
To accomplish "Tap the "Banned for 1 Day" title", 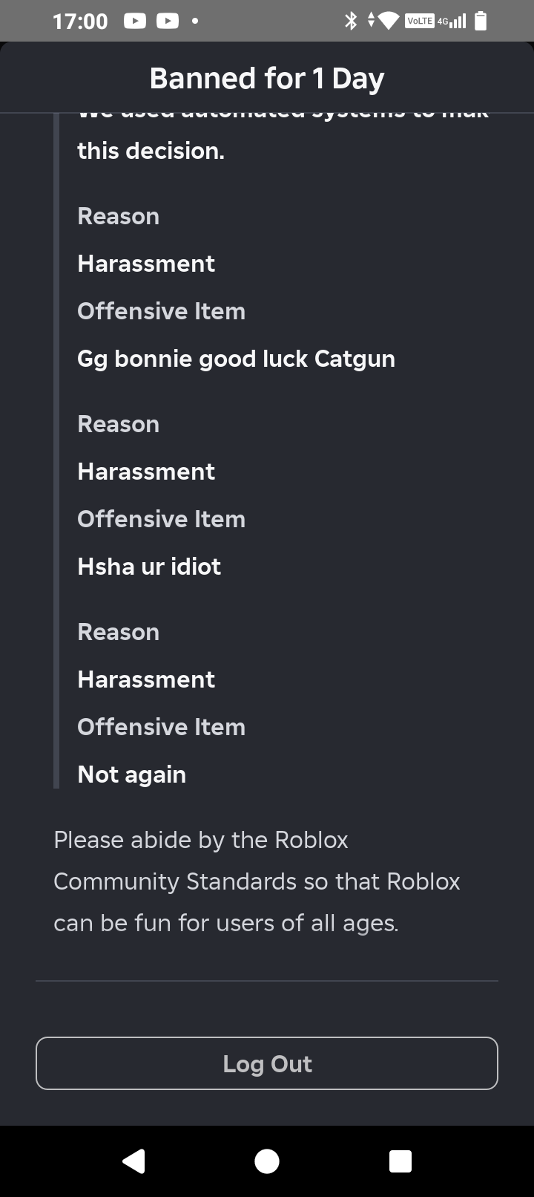I will tap(267, 78).
